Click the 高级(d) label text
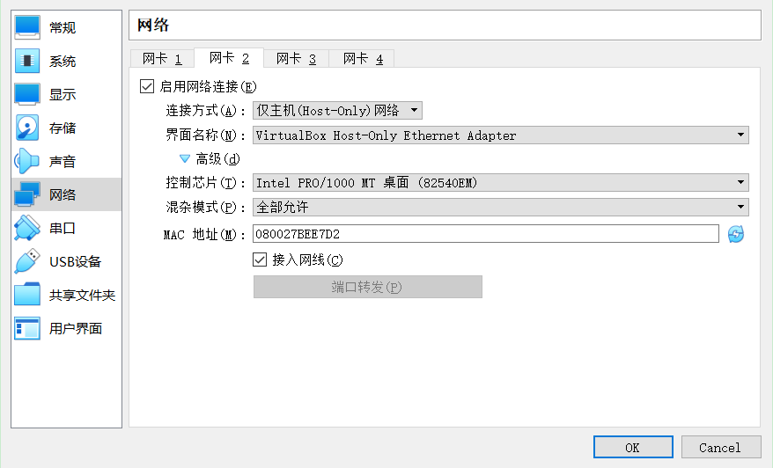The image size is (773, 468). (x=217, y=159)
